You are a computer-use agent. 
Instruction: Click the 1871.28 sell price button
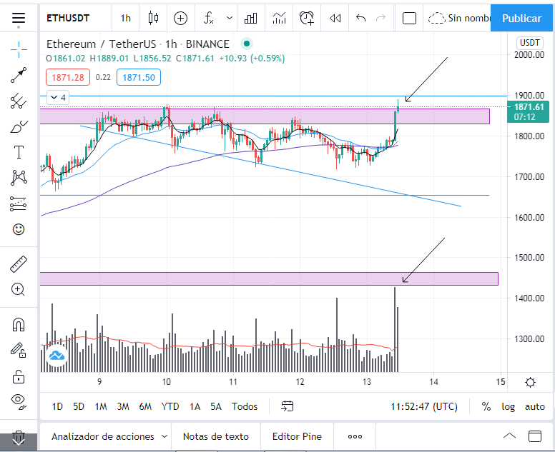click(x=68, y=77)
